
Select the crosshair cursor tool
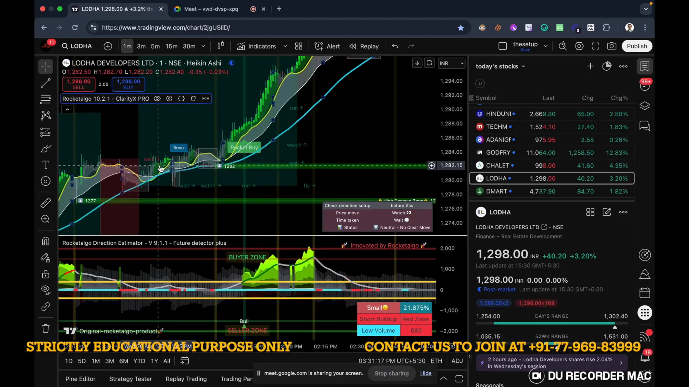tap(46, 67)
